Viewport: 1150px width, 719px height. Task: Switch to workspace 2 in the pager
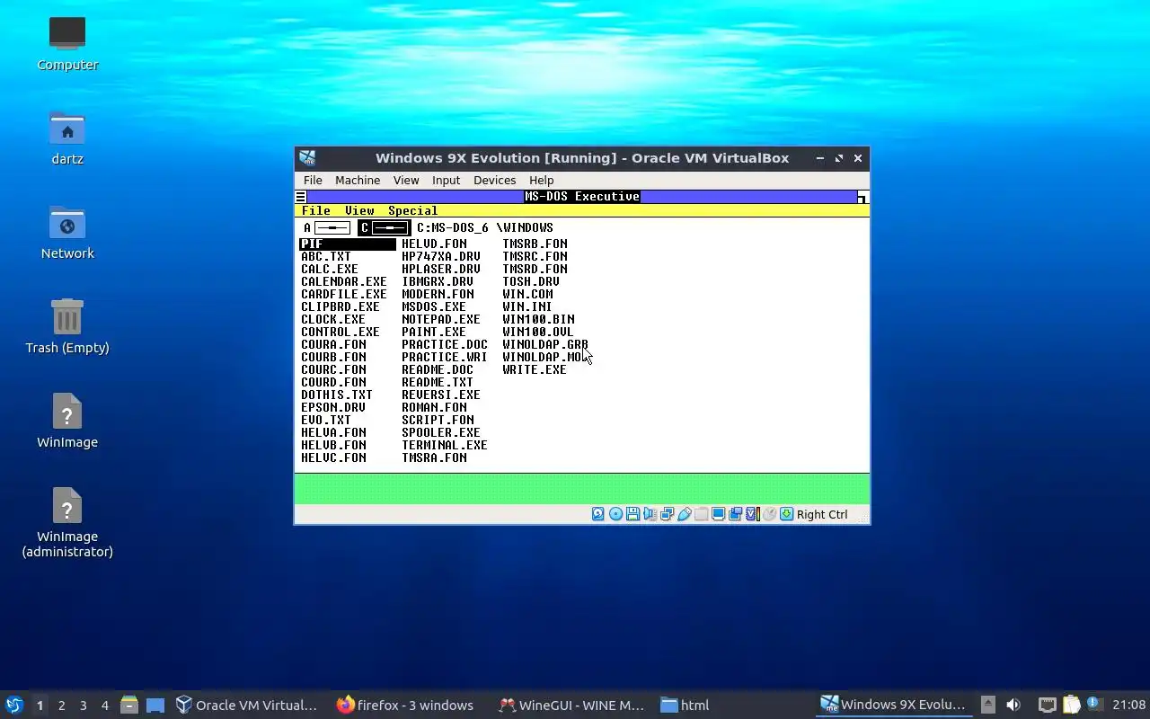pos(61,706)
